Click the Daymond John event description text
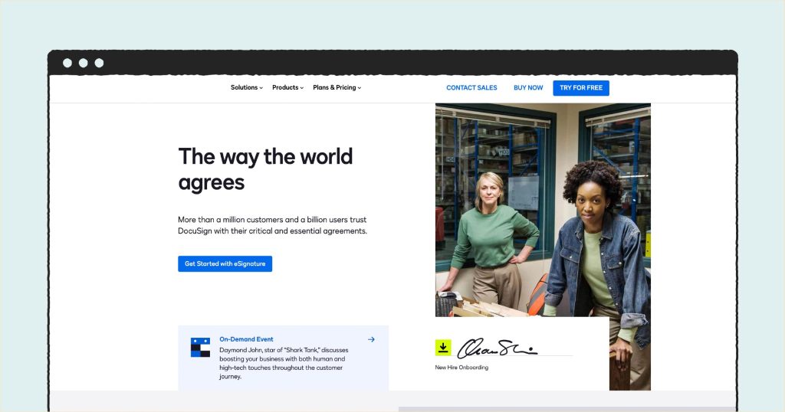Viewport: 785px width, 412px height. (x=284, y=363)
